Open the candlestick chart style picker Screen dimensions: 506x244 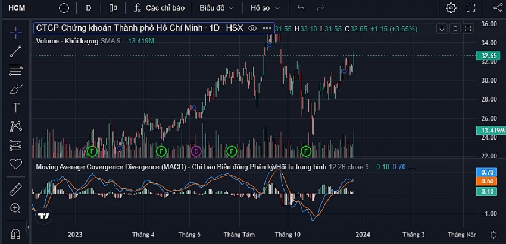coord(113,8)
